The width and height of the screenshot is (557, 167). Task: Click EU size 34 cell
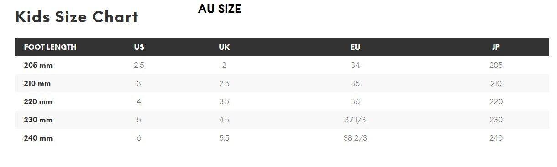pyautogui.click(x=355, y=65)
